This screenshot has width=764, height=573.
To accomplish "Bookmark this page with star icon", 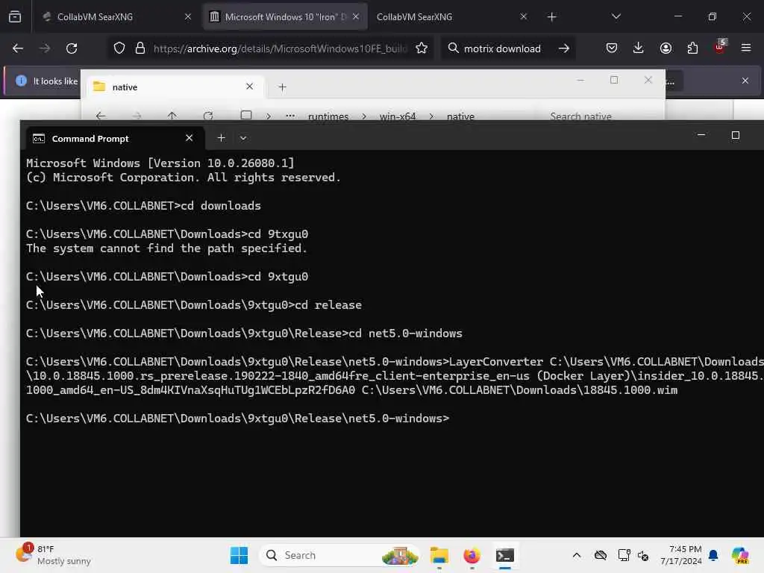I will coord(422,48).
